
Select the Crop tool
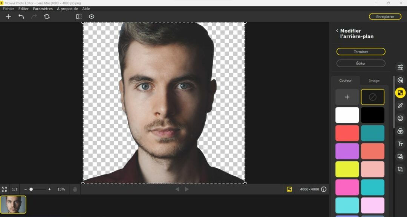tap(400, 168)
